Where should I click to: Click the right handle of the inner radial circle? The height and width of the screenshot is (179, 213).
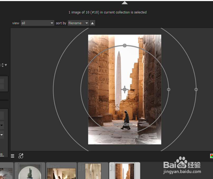coord(169,89)
